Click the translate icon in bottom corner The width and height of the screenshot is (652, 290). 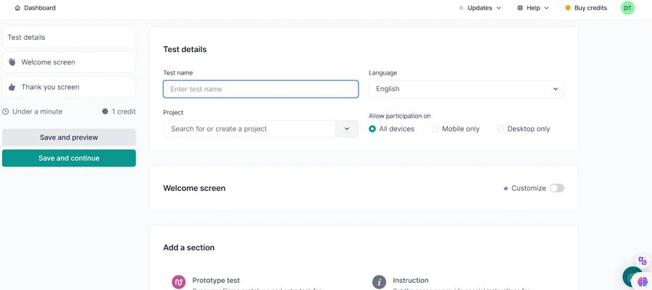(642, 261)
